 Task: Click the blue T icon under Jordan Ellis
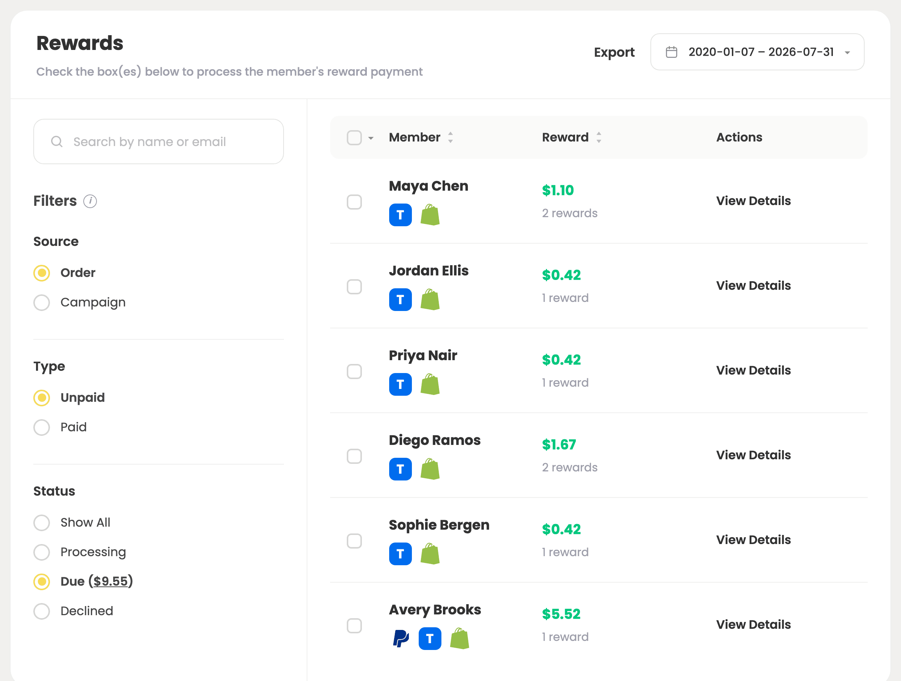pyautogui.click(x=400, y=300)
